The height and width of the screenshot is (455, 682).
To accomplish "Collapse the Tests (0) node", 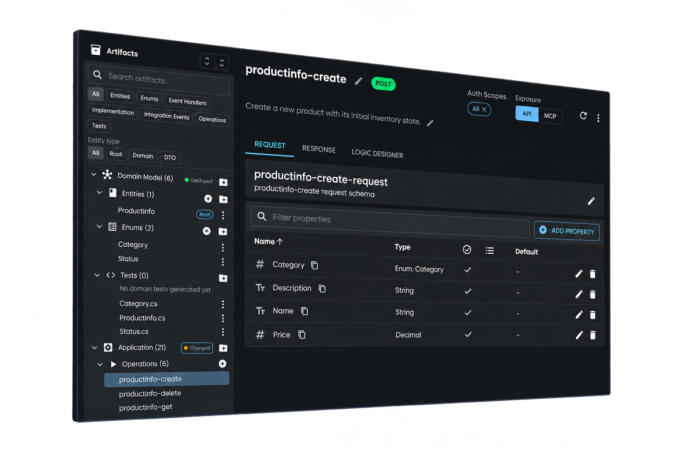I will point(97,275).
